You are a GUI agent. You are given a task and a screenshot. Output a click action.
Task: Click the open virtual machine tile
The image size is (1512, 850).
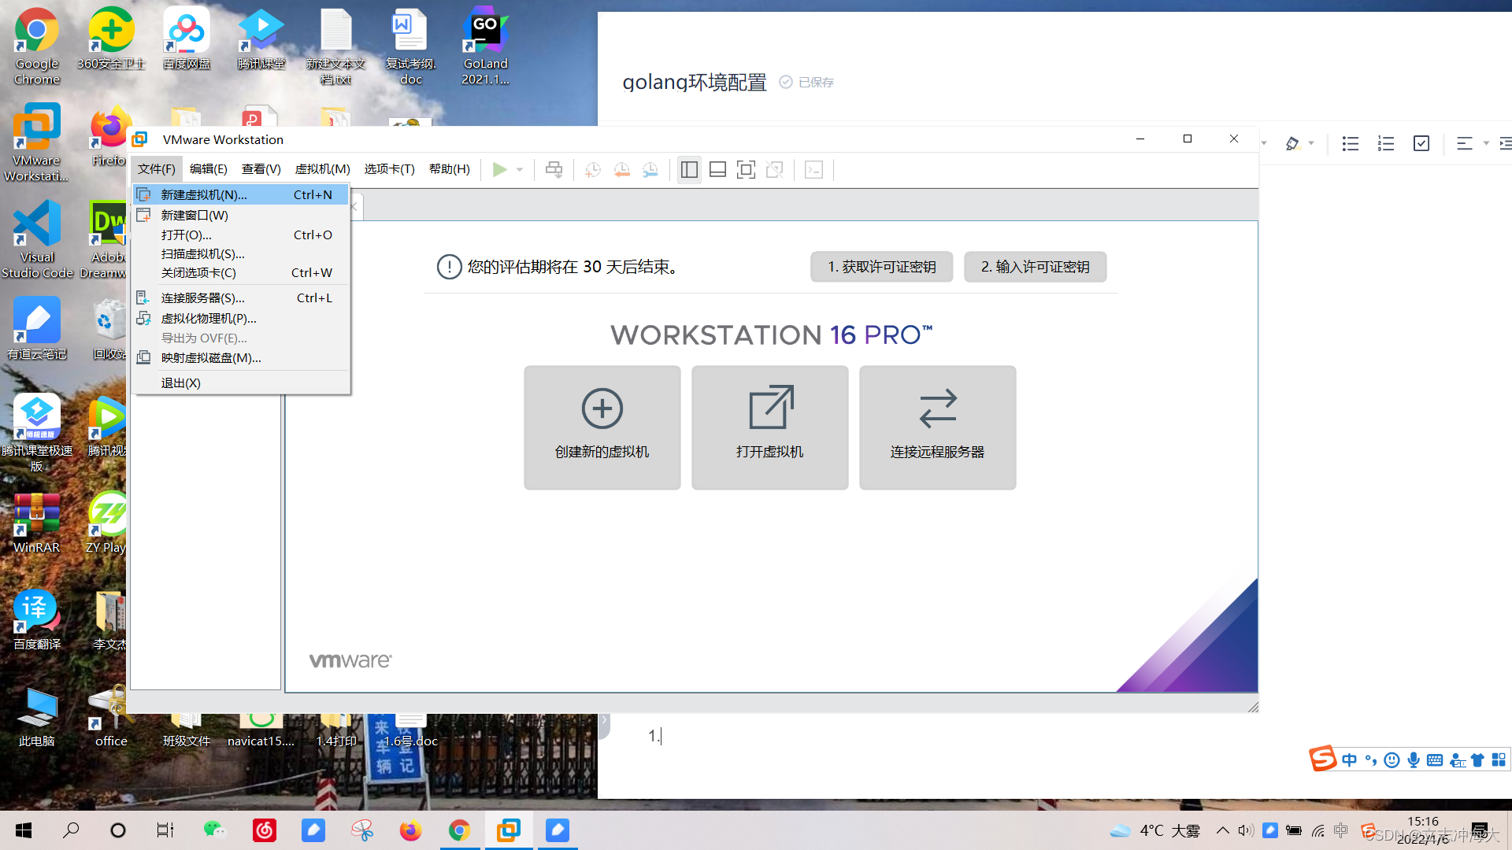click(x=769, y=427)
